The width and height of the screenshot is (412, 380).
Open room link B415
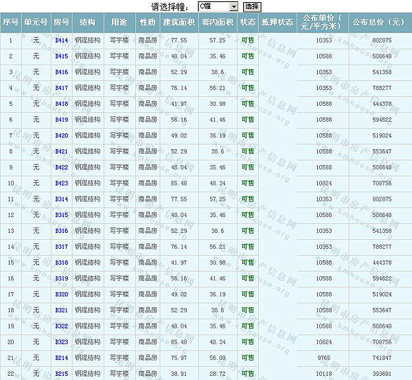[61, 56]
